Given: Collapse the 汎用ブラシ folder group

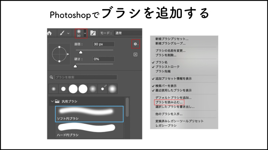Looking at the screenshot, I should point(52,101).
